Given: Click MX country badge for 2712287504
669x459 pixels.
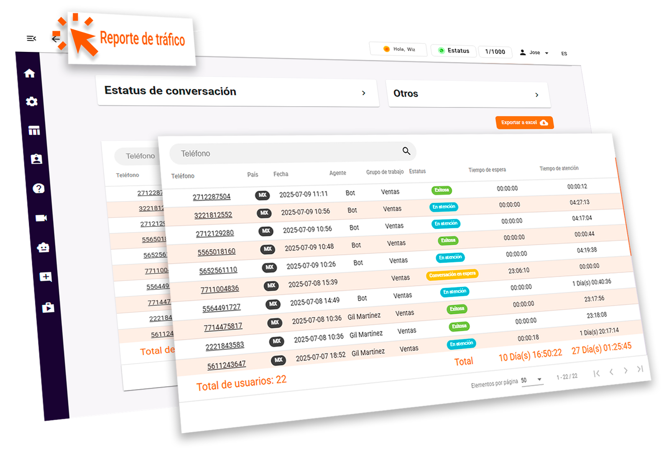Looking at the screenshot, I should [263, 195].
